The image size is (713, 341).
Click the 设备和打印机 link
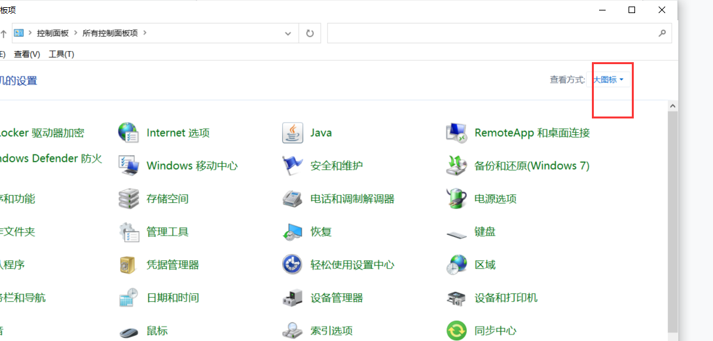click(506, 298)
